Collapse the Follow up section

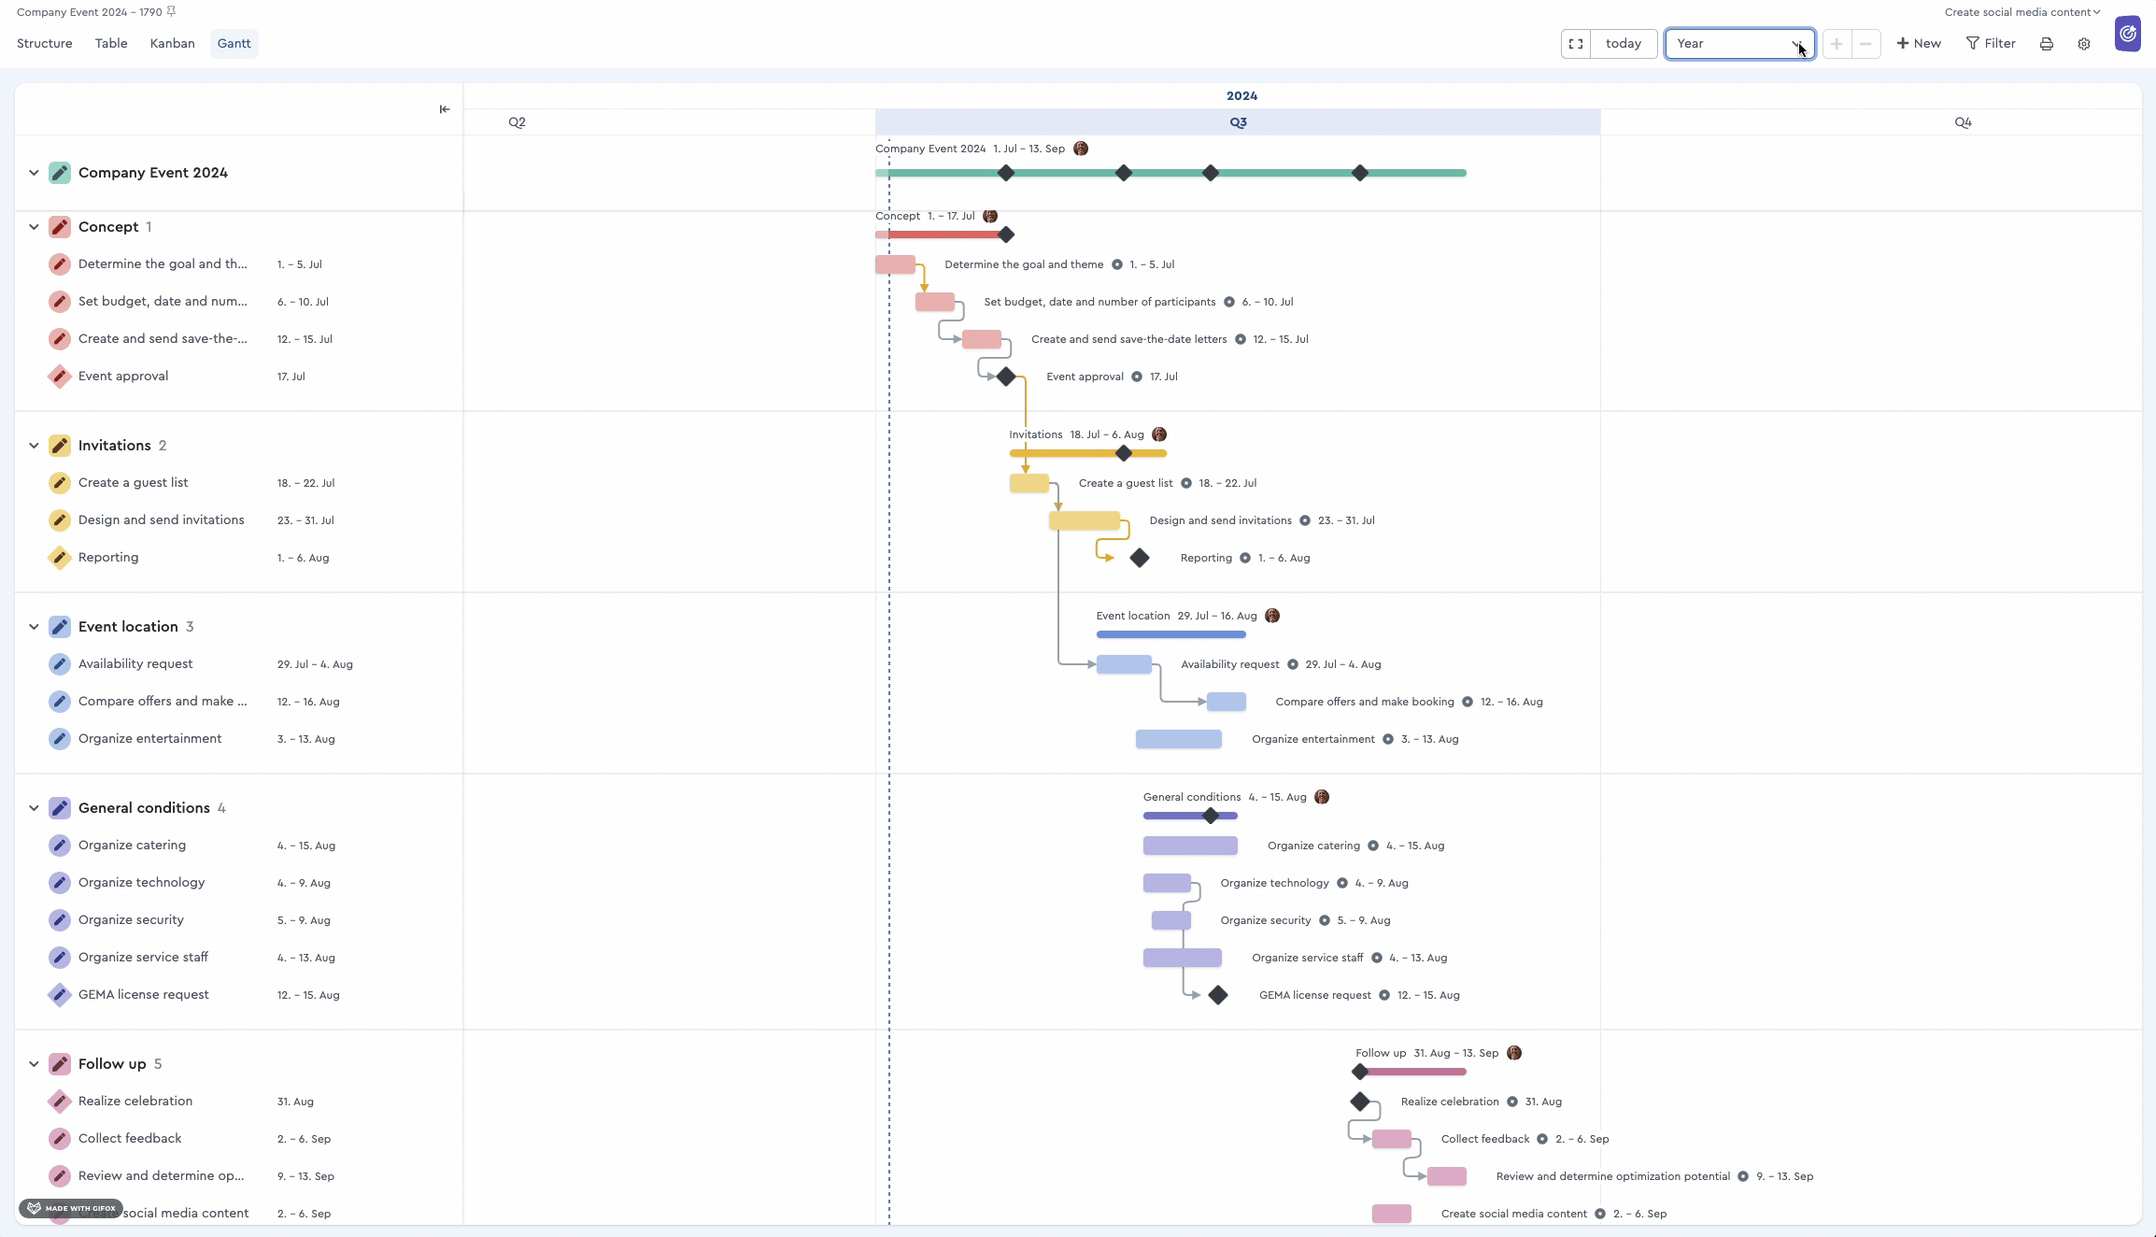pos(34,1063)
